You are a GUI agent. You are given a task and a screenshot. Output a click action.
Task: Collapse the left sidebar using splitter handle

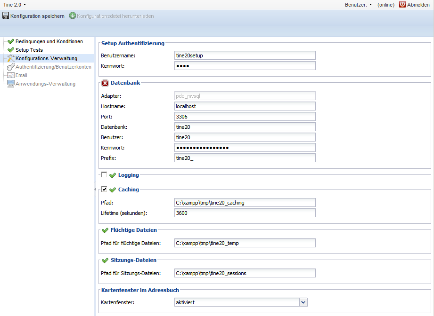pos(96,188)
